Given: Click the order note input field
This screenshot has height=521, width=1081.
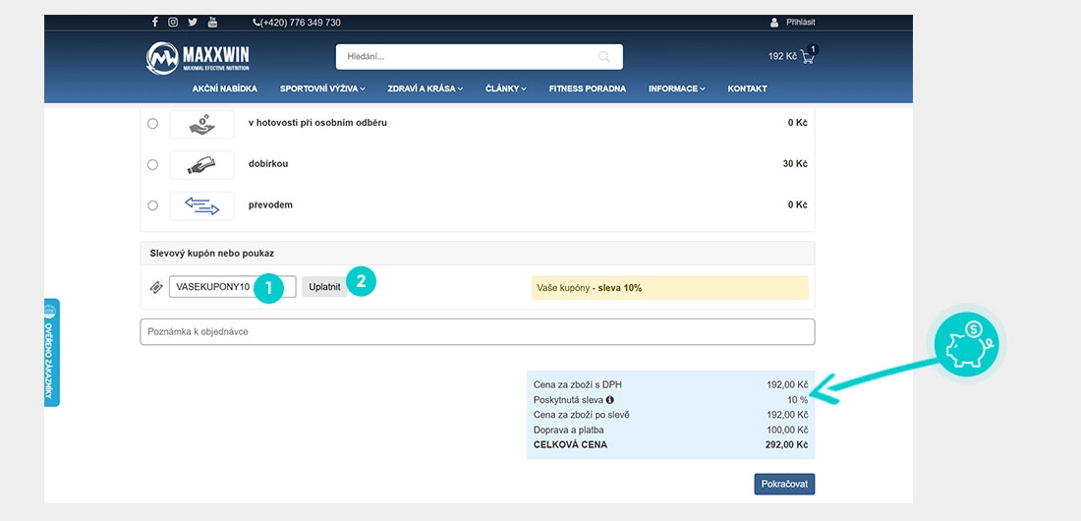Looking at the screenshot, I should (477, 332).
